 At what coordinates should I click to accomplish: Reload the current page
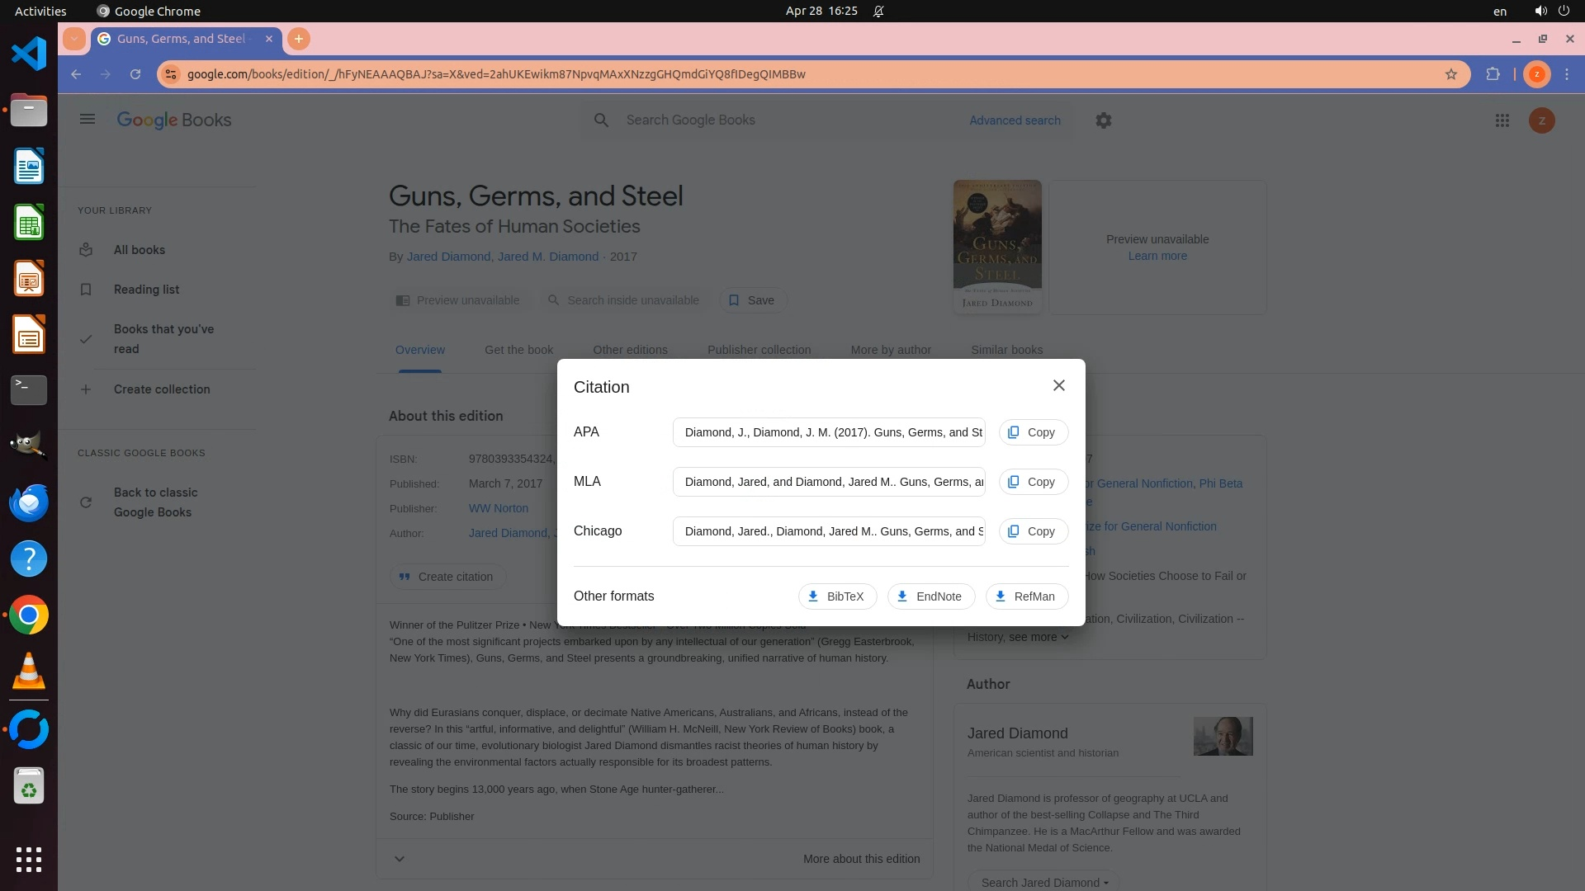[x=135, y=74]
